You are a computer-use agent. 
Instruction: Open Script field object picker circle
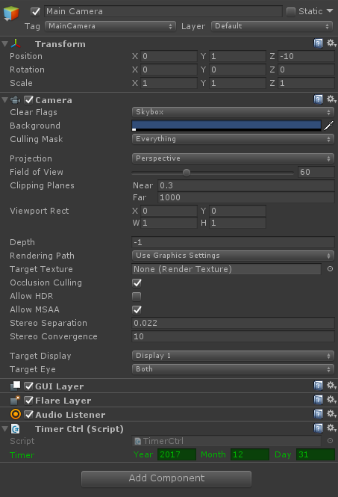[330, 441]
